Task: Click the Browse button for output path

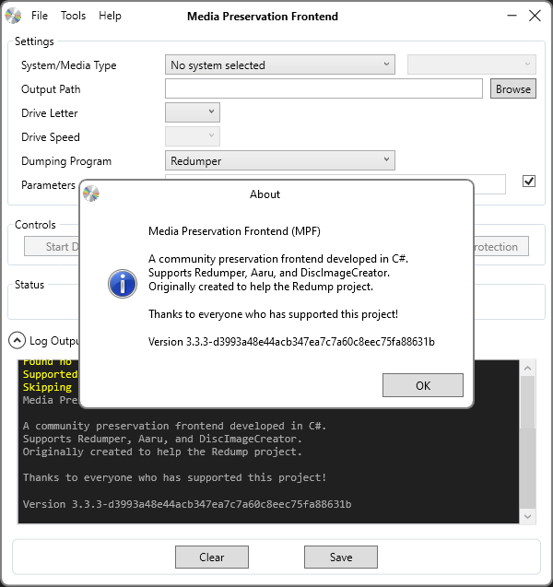Action: 513,88
